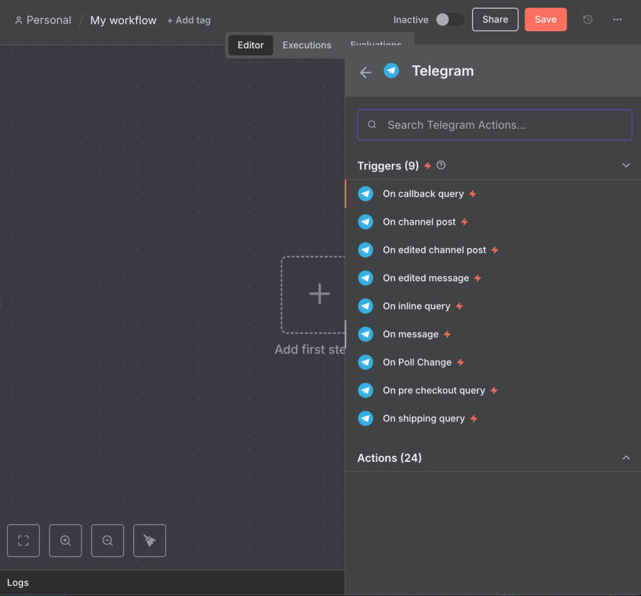Click the tidy up workflow broom icon
641x596 pixels.
coord(150,540)
